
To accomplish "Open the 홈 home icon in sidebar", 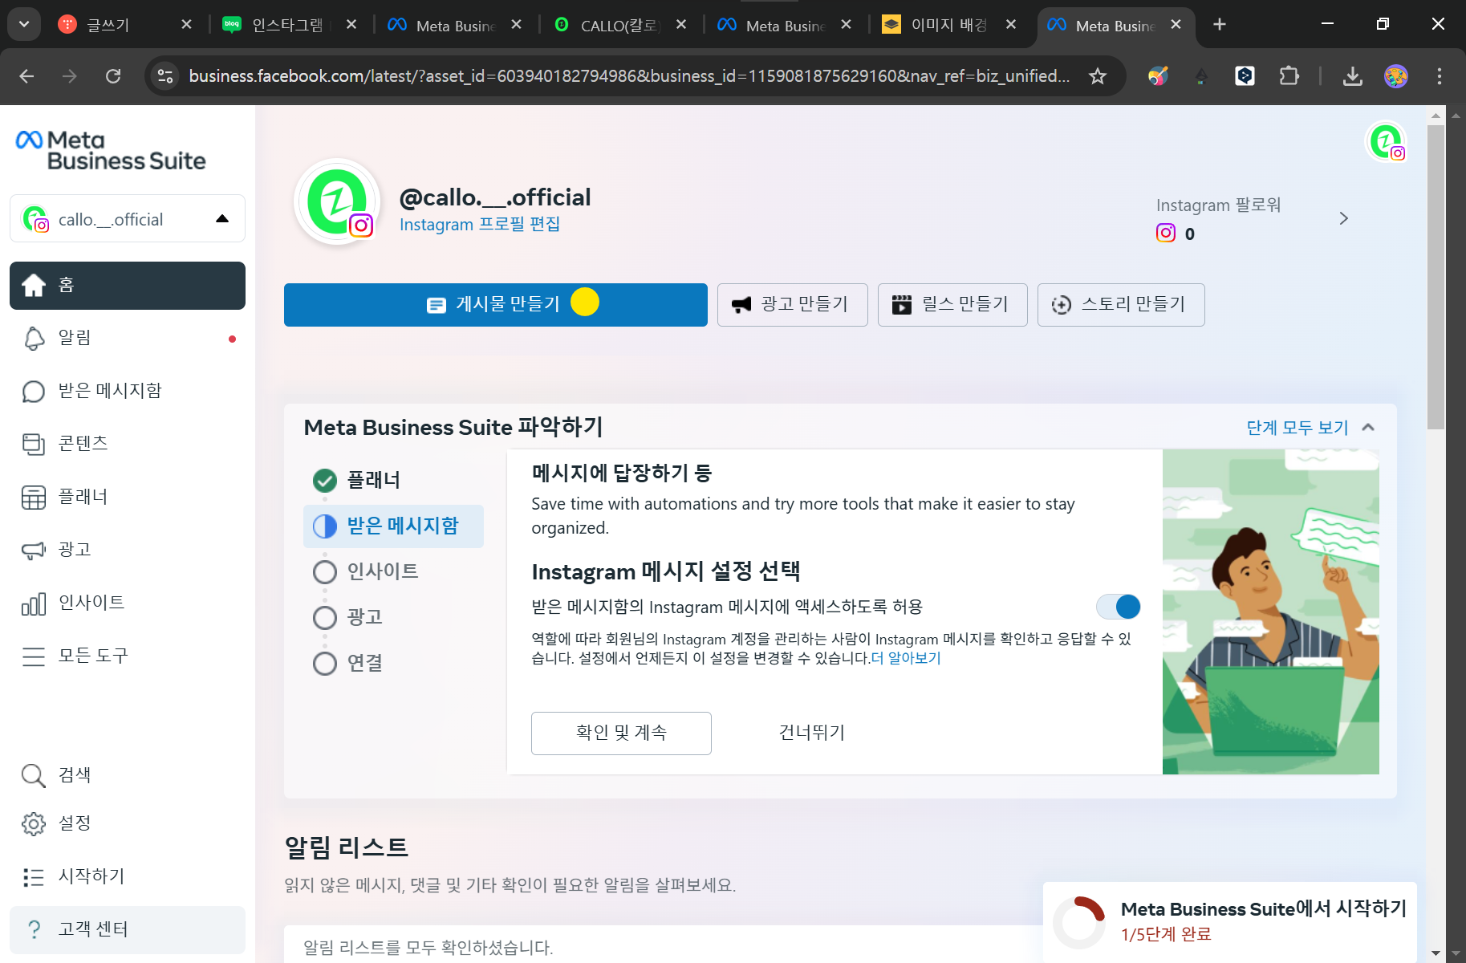I will pyautogui.click(x=34, y=285).
